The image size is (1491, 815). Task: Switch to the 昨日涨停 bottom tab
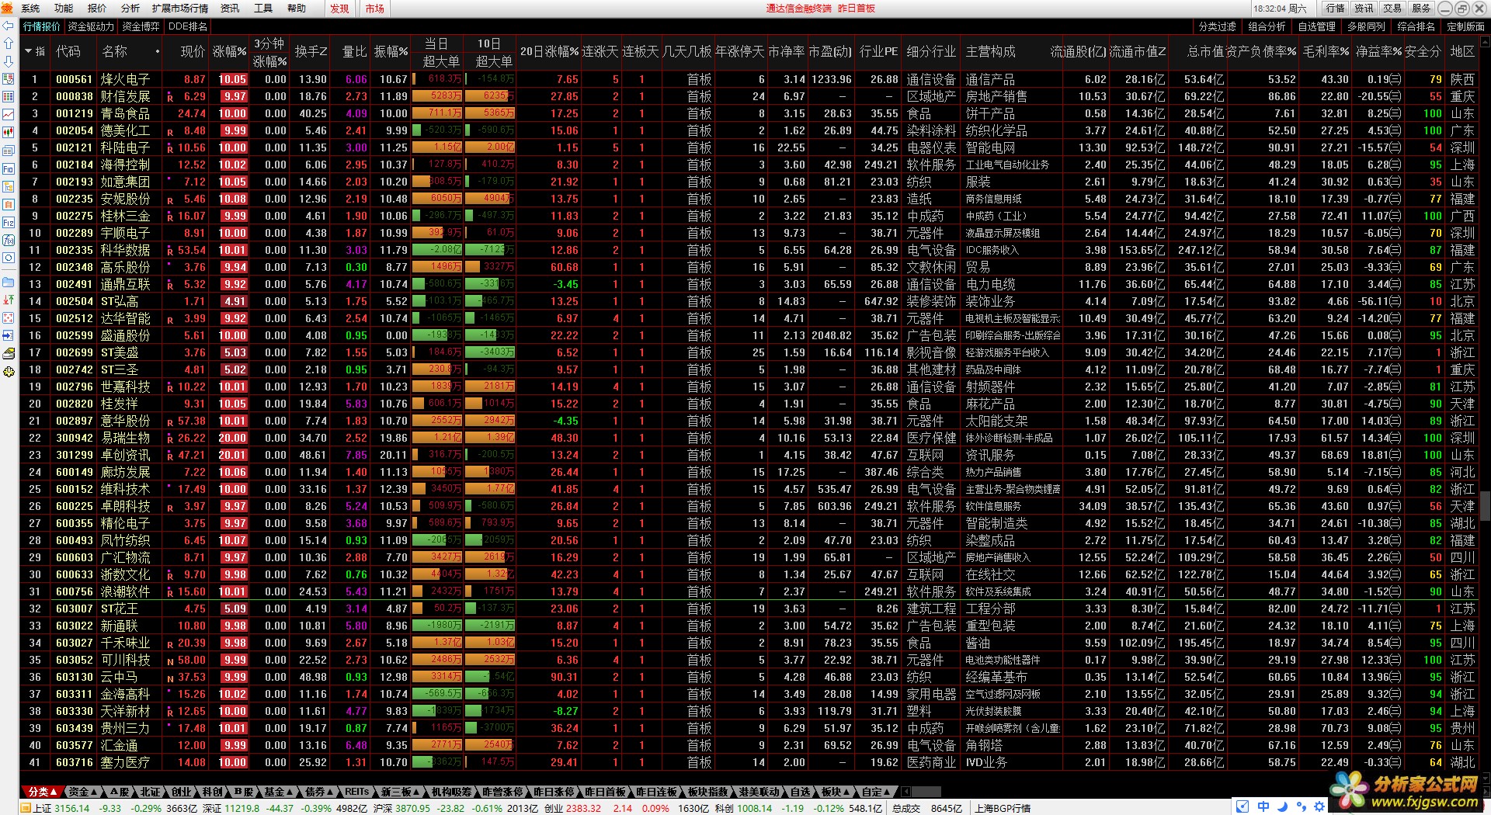[x=553, y=792]
